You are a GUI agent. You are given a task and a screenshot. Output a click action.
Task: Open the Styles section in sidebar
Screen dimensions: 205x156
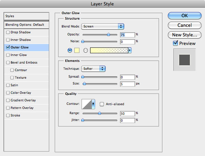27,16
